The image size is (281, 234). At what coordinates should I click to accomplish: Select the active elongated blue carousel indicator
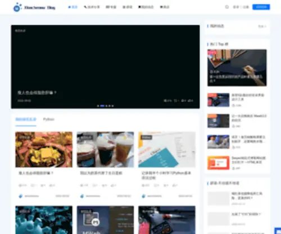click(102, 106)
